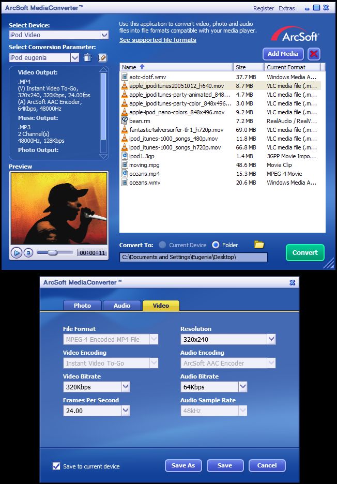Image resolution: width=337 pixels, height=484 pixels.
Task: Open the Frames Per Second dropdown
Action: 125,411
